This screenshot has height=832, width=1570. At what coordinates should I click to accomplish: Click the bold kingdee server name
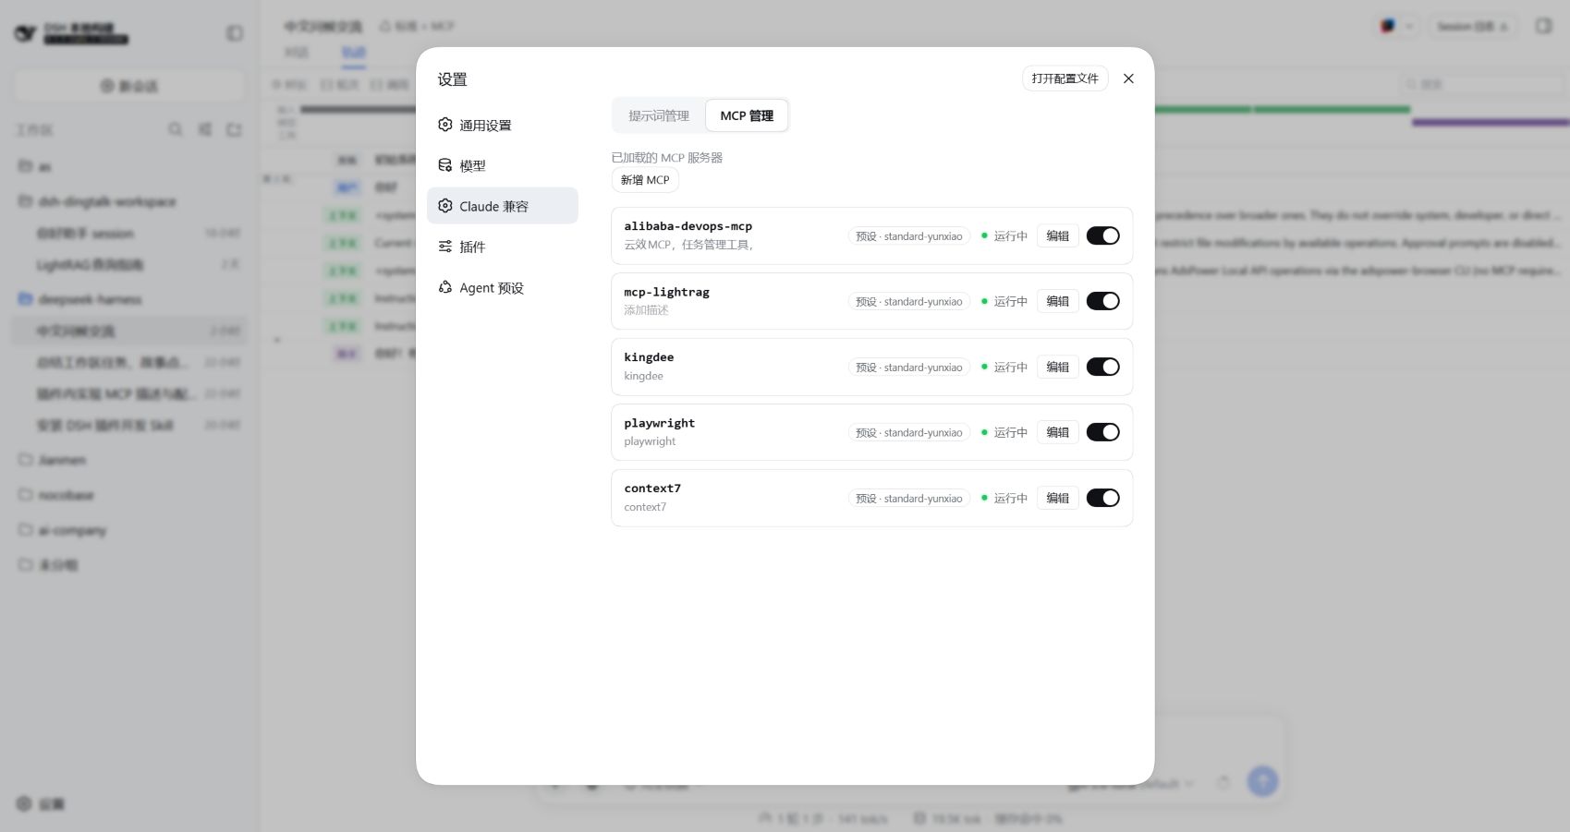[649, 357]
